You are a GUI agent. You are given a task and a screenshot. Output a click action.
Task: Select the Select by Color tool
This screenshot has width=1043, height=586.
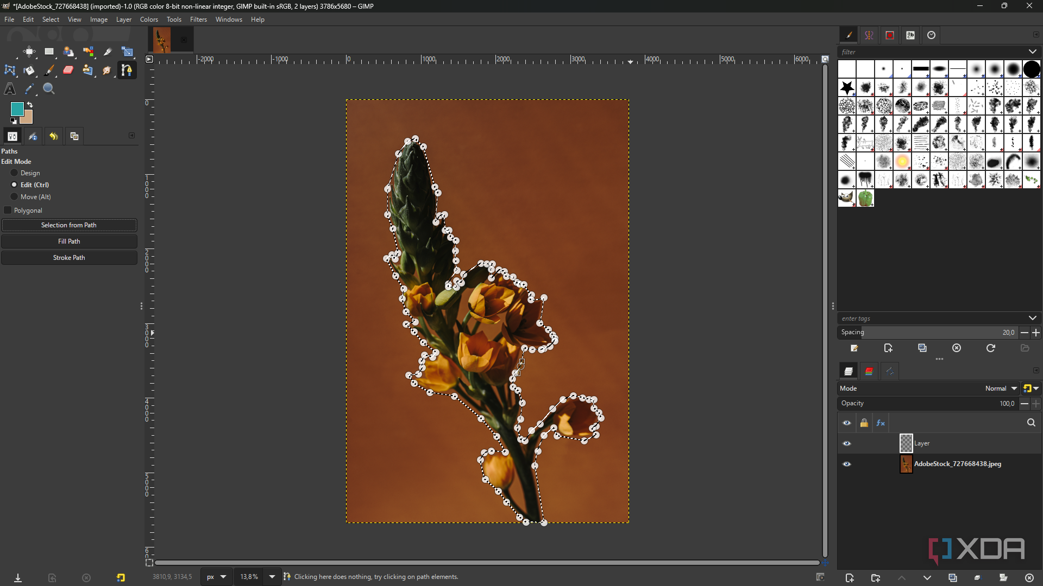(x=89, y=52)
